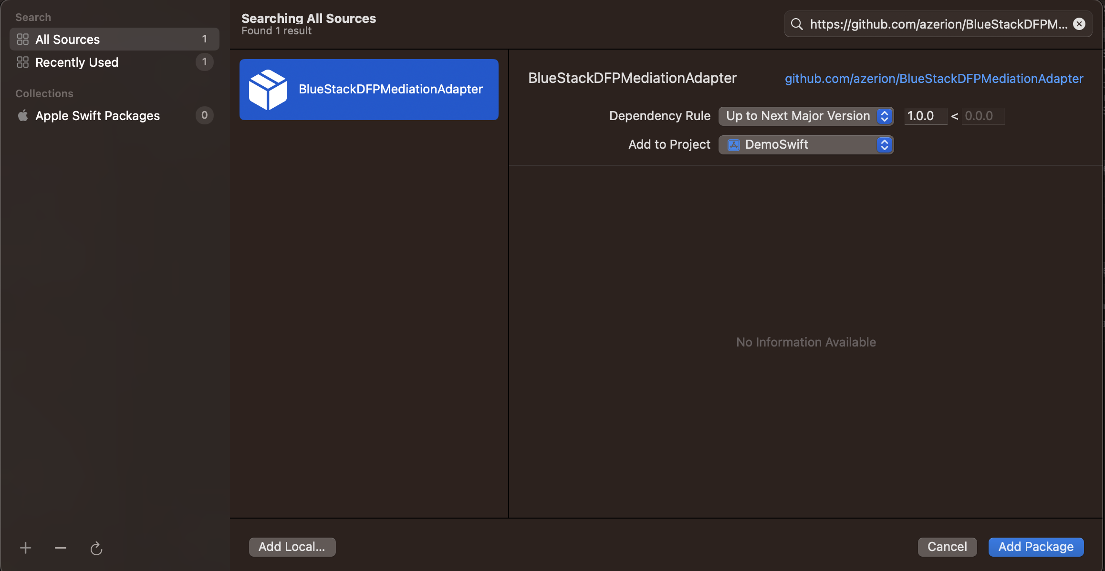Click the Add to Project label

(x=669, y=144)
